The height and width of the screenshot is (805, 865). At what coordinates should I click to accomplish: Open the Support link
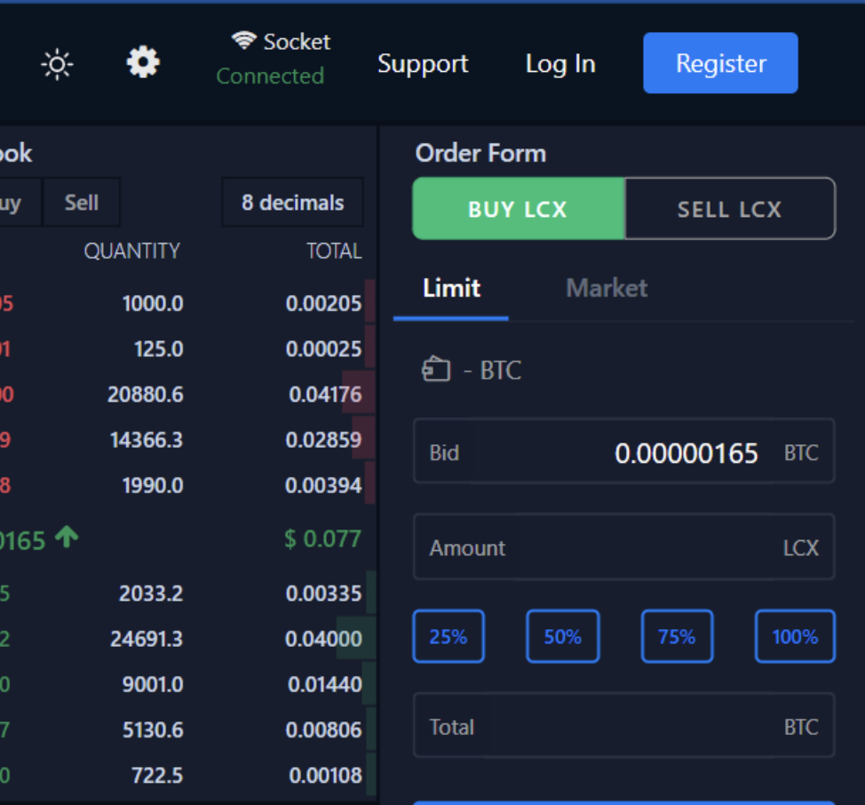click(x=423, y=64)
